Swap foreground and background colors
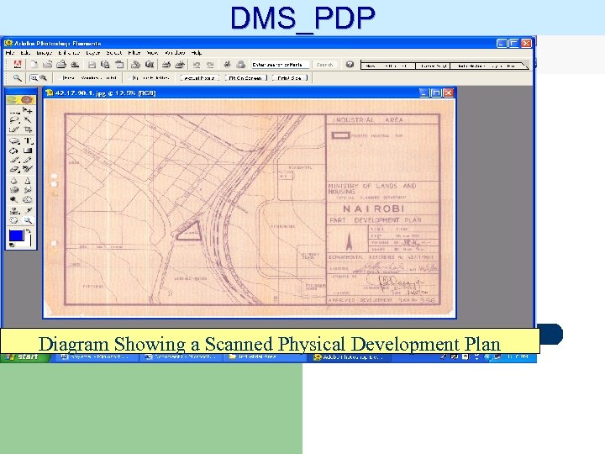The width and height of the screenshot is (605, 454). point(29,231)
